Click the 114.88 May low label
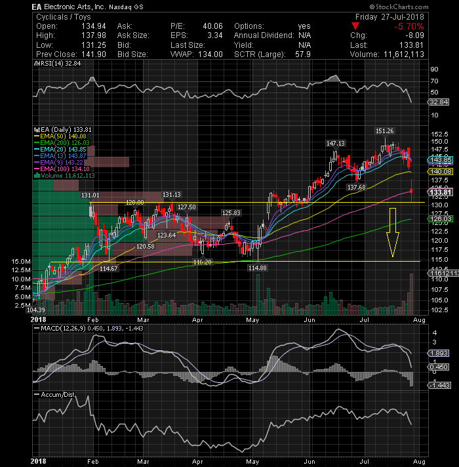This screenshot has height=467, width=459. (257, 268)
